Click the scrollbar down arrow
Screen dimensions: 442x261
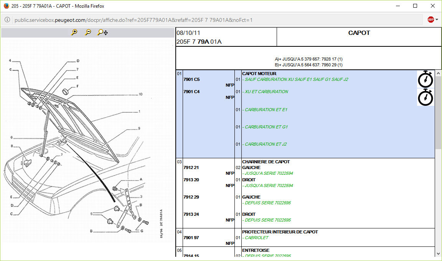tap(438, 254)
